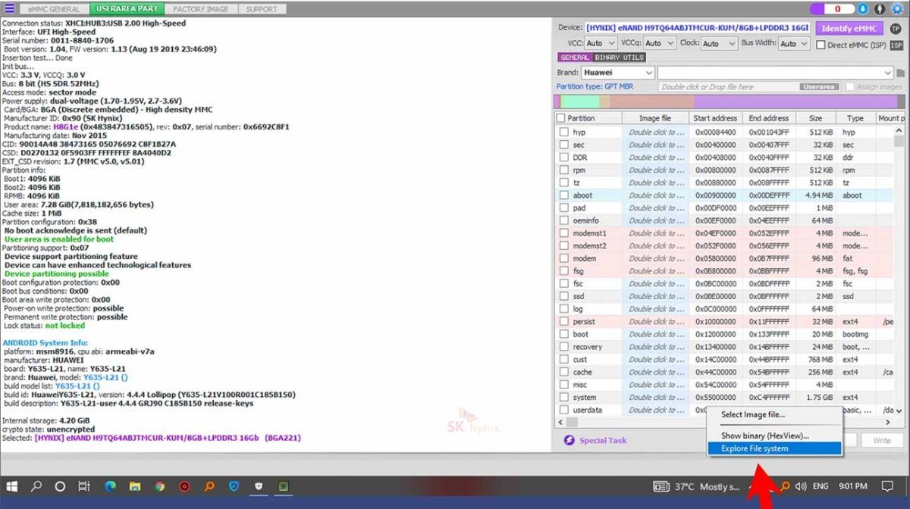Open the Brand Huawei dropdown
The height and width of the screenshot is (509, 910).
617,73
